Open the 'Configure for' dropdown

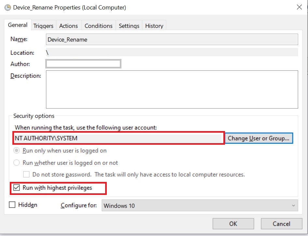coord(200,205)
